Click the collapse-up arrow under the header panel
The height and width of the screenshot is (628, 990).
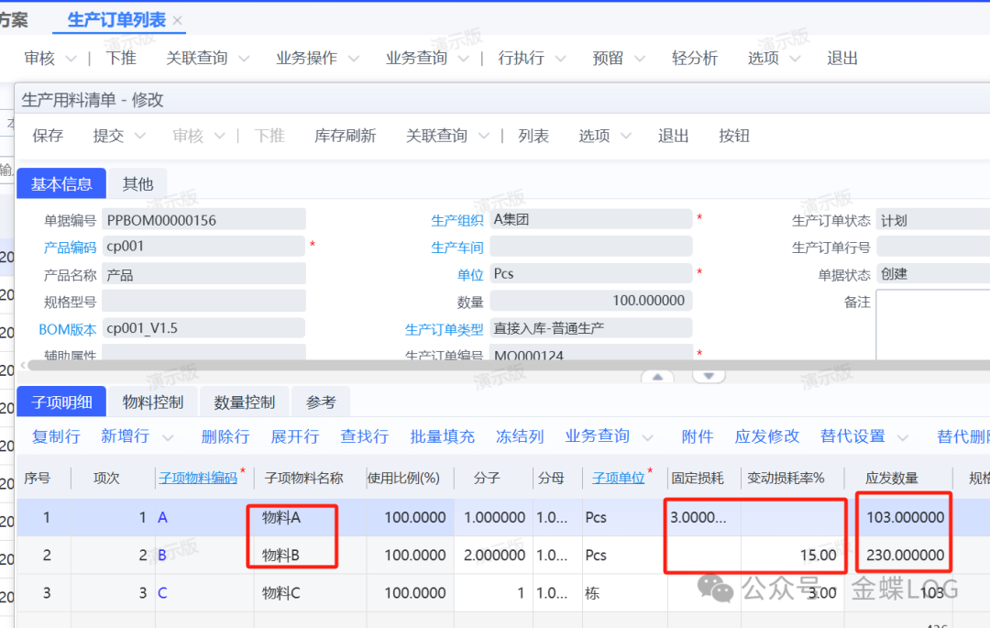(656, 376)
